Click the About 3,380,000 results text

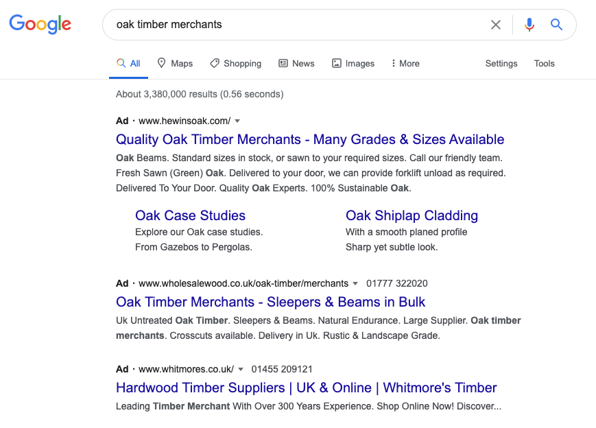pos(200,94)
